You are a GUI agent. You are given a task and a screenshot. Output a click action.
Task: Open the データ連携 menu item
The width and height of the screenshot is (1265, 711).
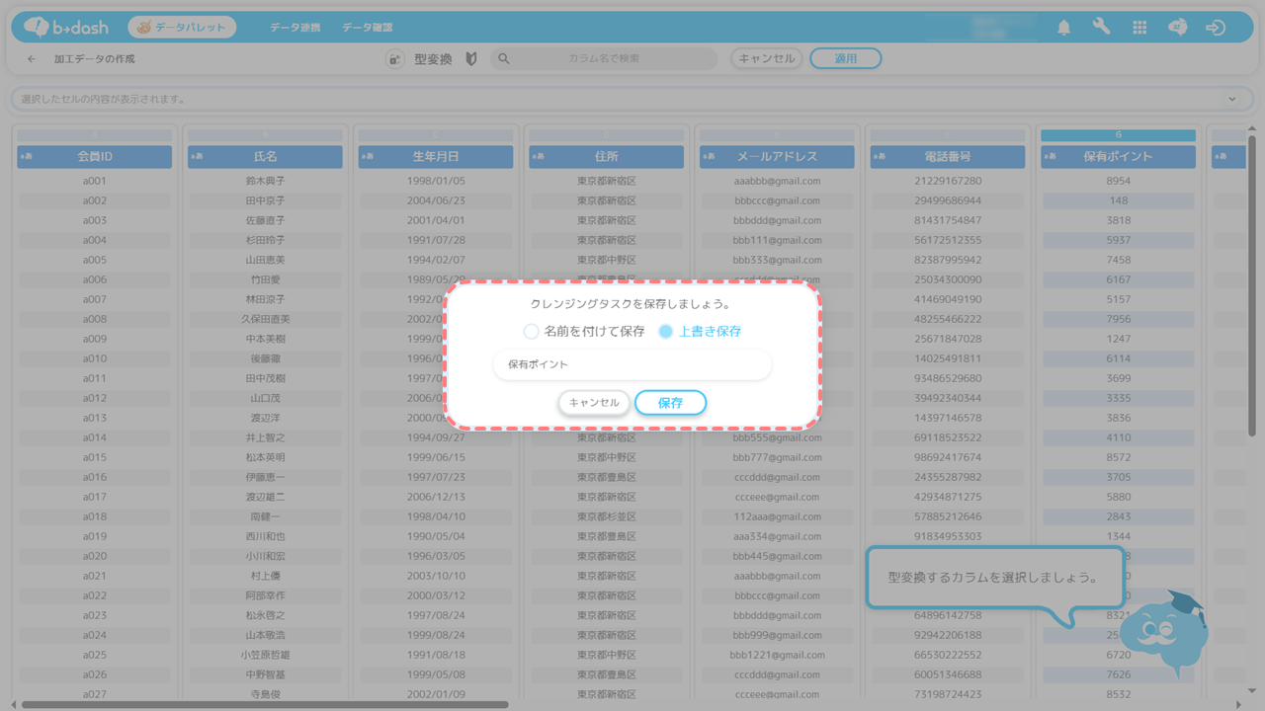pyautogui.click(x=295, y=28)
